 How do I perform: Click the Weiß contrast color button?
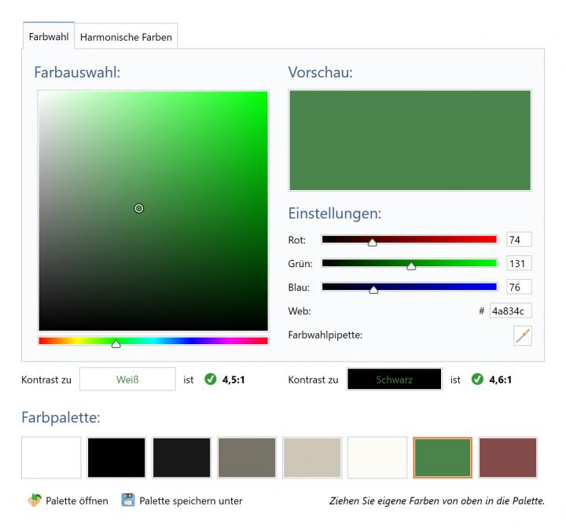pyautogui.click(x=127, y=379)
